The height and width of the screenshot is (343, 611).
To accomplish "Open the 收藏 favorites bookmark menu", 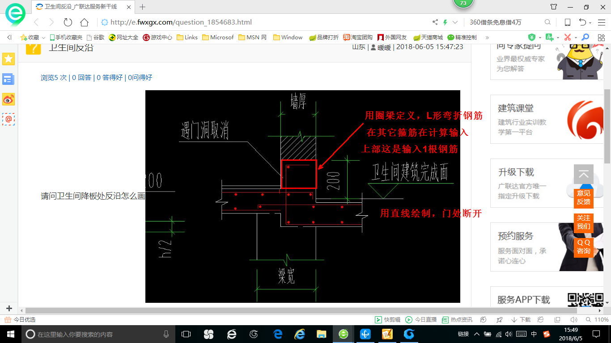I will click(32, 38).
